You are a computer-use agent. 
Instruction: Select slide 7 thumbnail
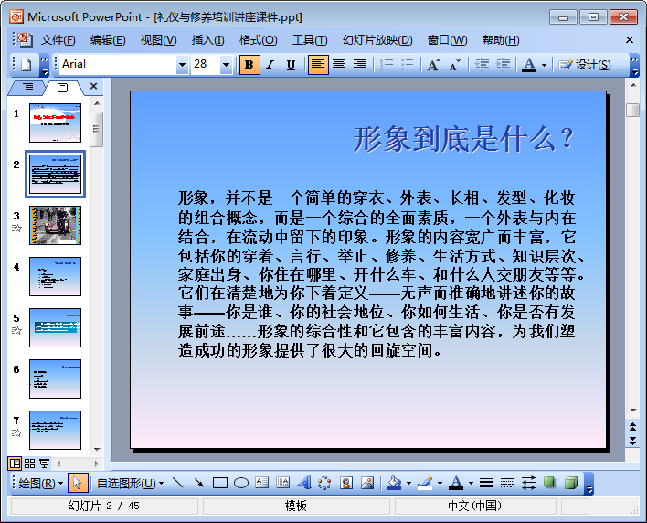coord(56,430)
